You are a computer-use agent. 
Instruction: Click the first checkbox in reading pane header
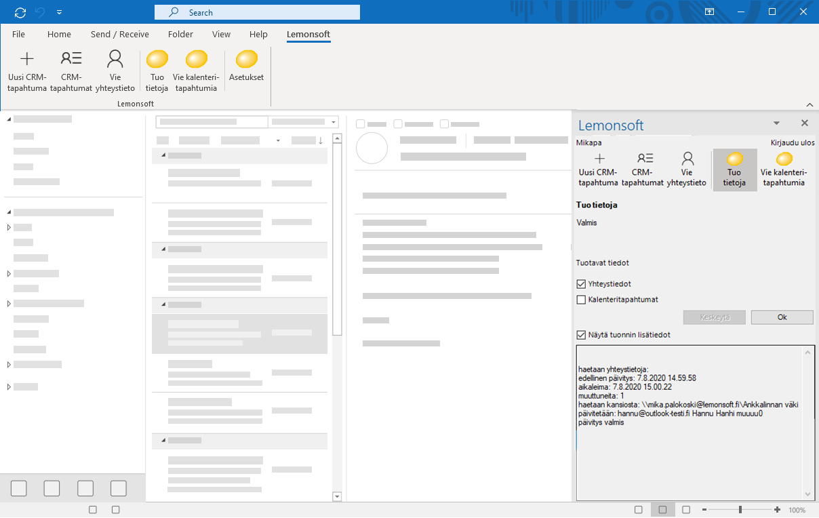(x=361, y=124)
